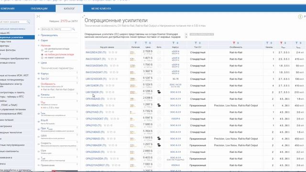Toggle the eye icon for Каналы parameter
The image size is (306, 172).
[x=39, y=96]
